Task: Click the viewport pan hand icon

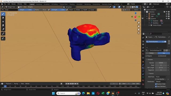Action: pos(139,26)
